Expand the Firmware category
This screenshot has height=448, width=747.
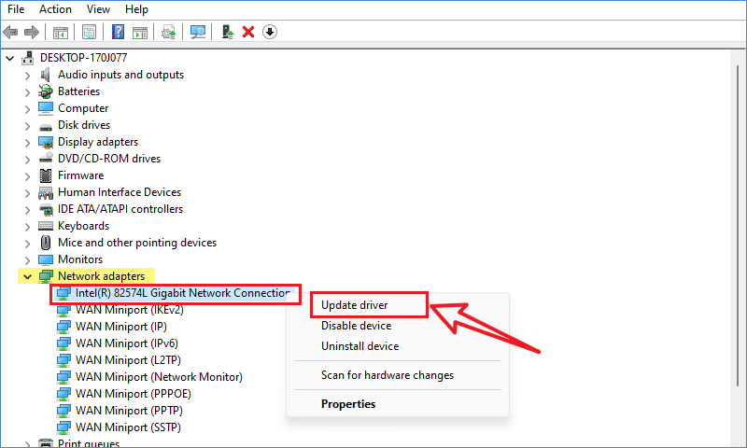coord(28,176)
